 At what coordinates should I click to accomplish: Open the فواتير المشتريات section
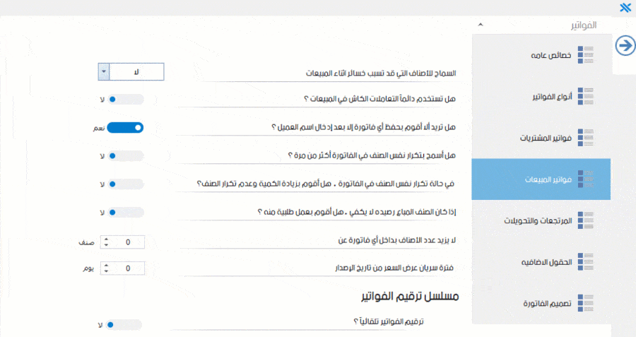(541, 138)
